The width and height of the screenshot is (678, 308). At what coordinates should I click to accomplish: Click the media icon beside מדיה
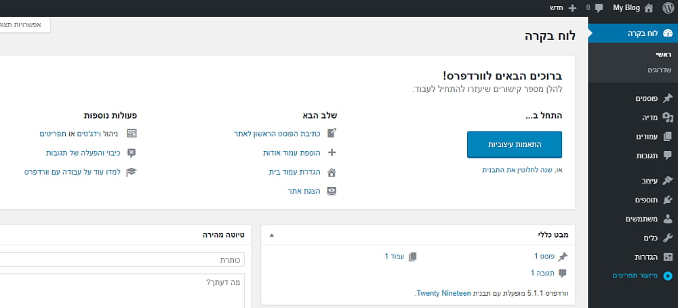click(x=668, y=117)
